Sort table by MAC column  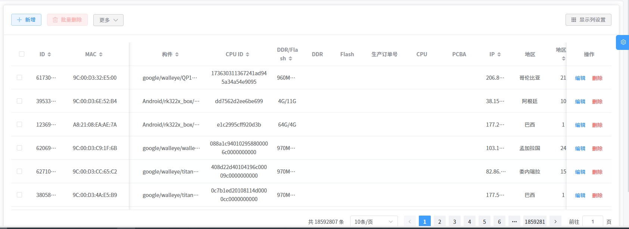tap(101, 54)
